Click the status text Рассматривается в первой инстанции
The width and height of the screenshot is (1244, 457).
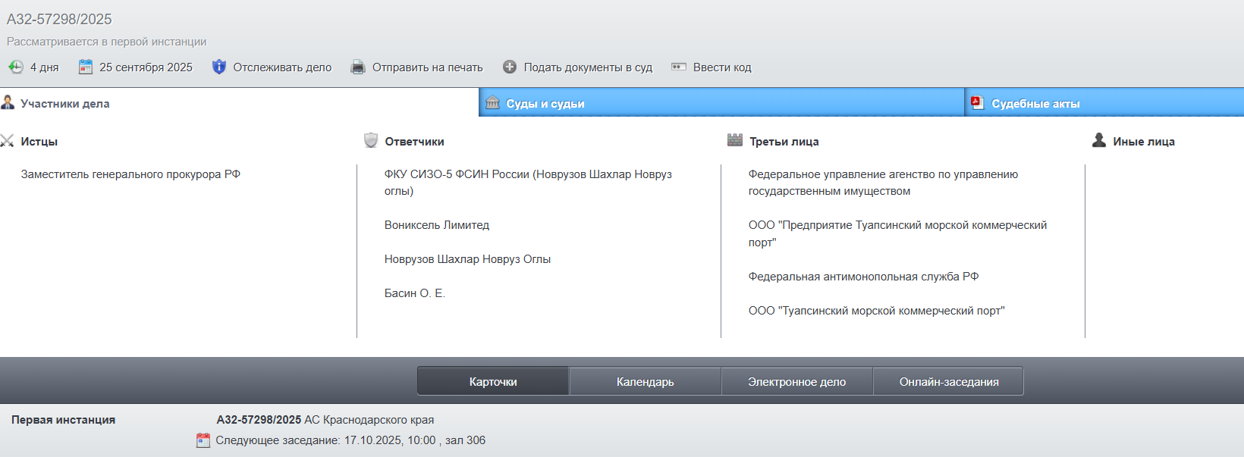point(106,42)
